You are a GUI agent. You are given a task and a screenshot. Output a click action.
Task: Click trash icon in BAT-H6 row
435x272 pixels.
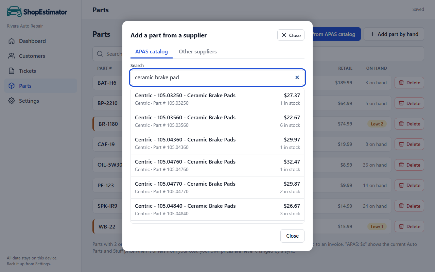point(401,83)
